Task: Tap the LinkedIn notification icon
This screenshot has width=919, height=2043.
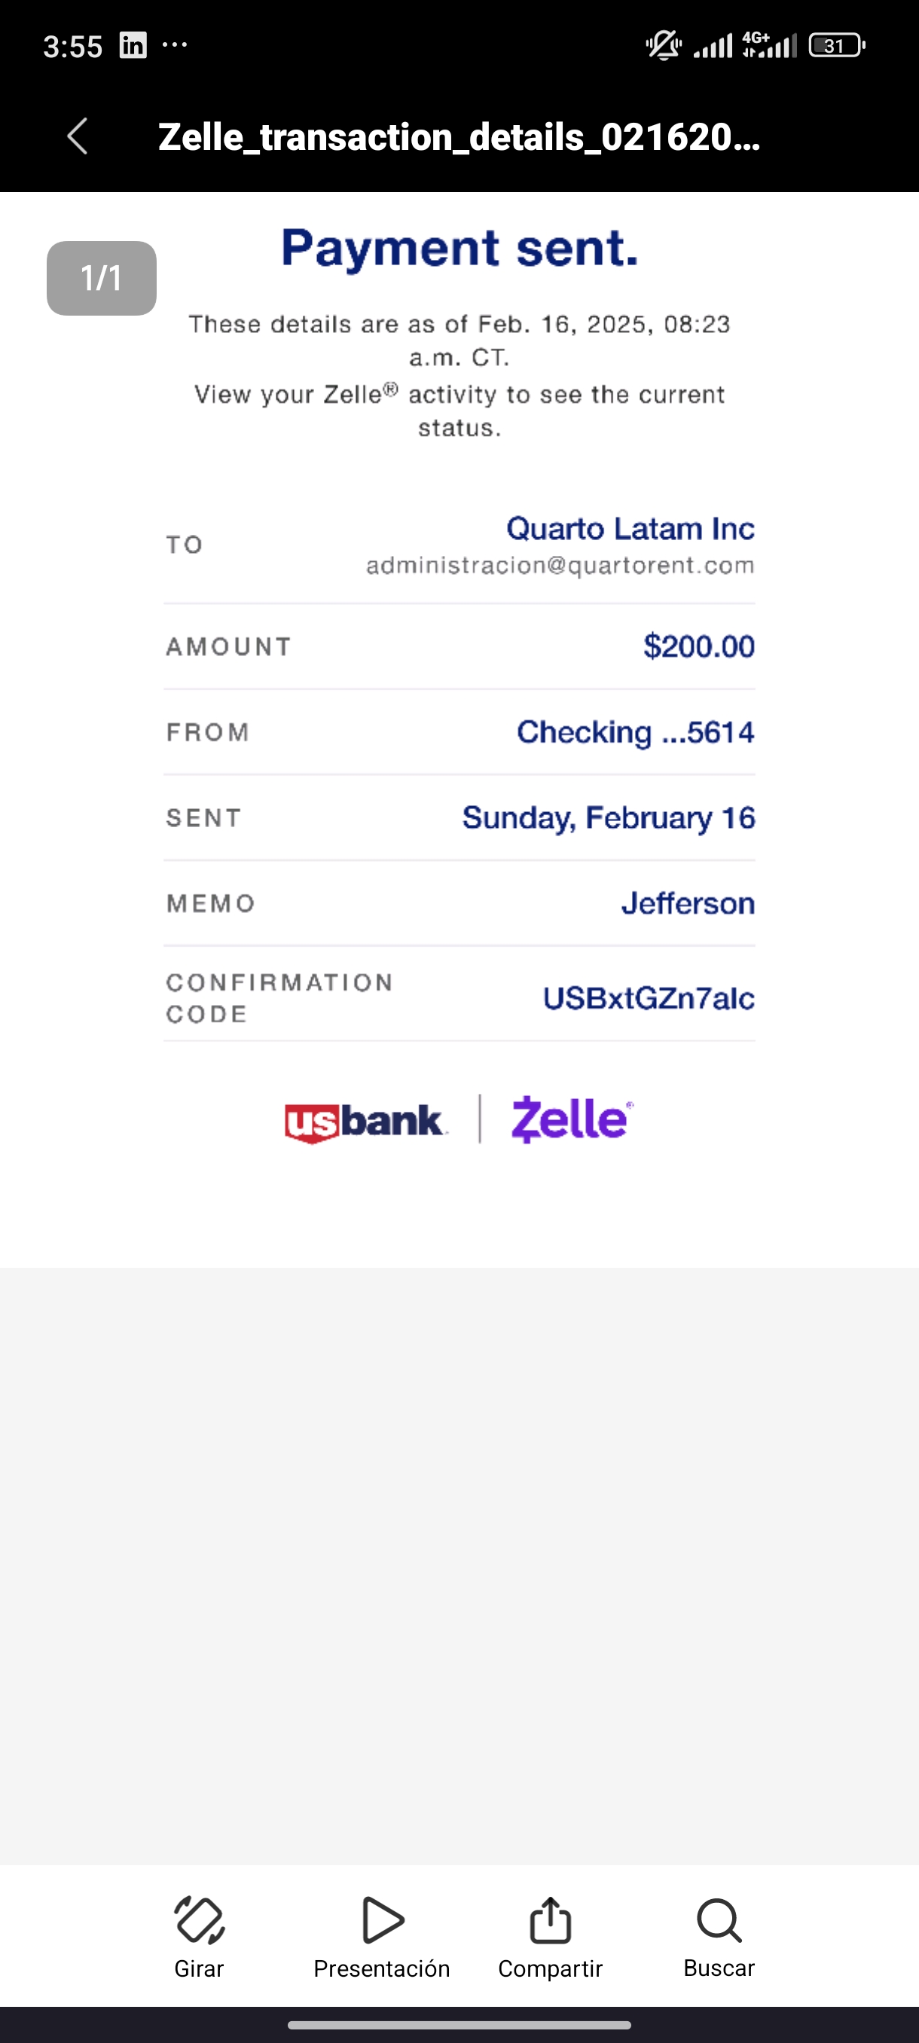Action: click(133, 45)
